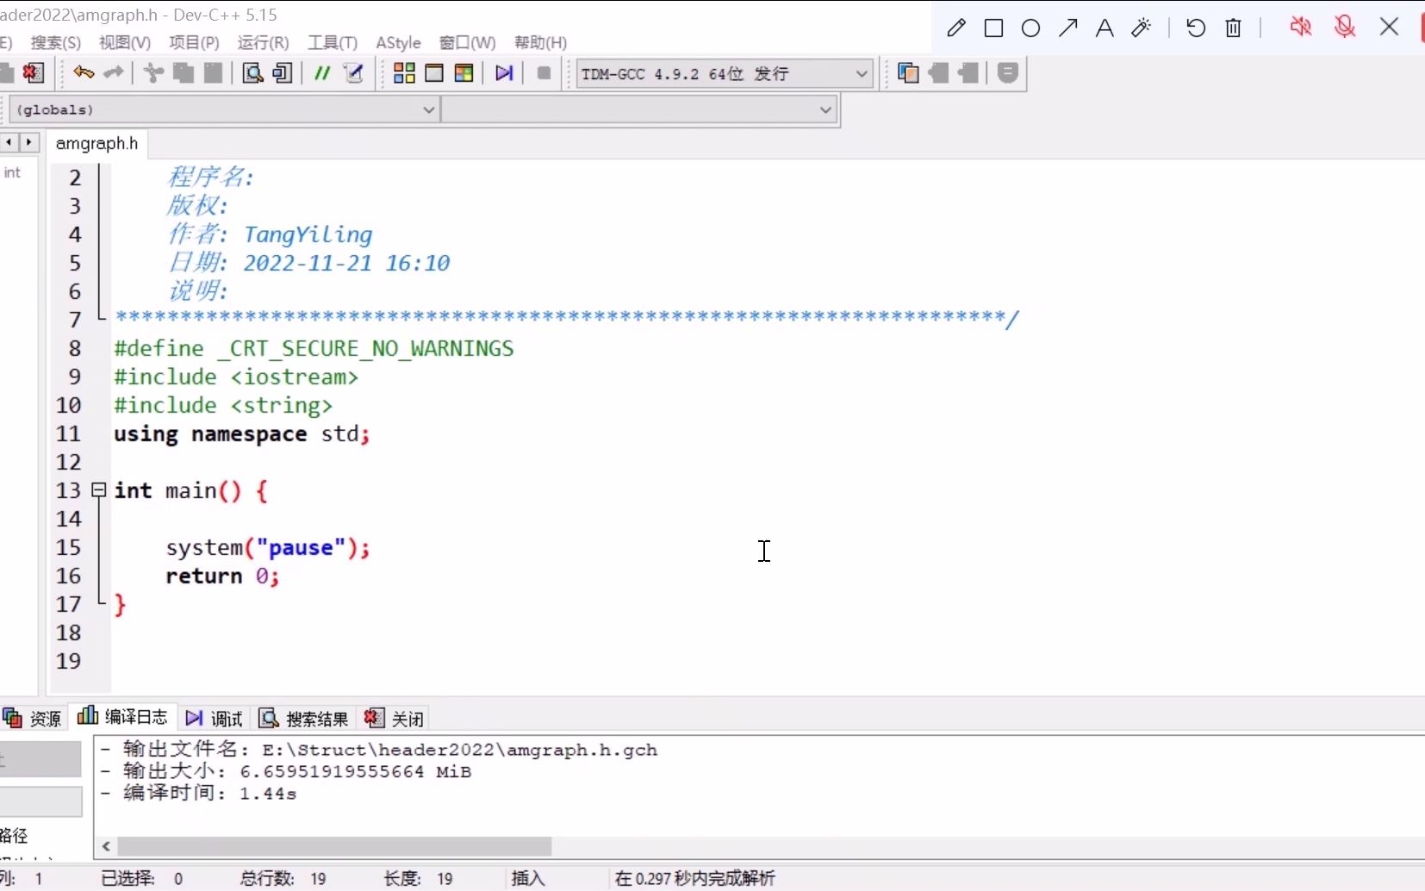Switch to the 搜索结果 tab
This screenshot has height=891, width=1425.
tap(304, 718)
